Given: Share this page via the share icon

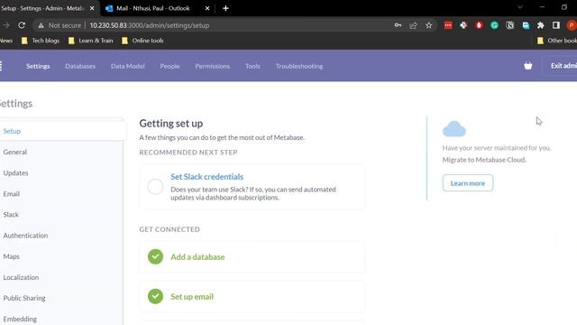Looking at the screenshot, I should (x=413, y=25).
